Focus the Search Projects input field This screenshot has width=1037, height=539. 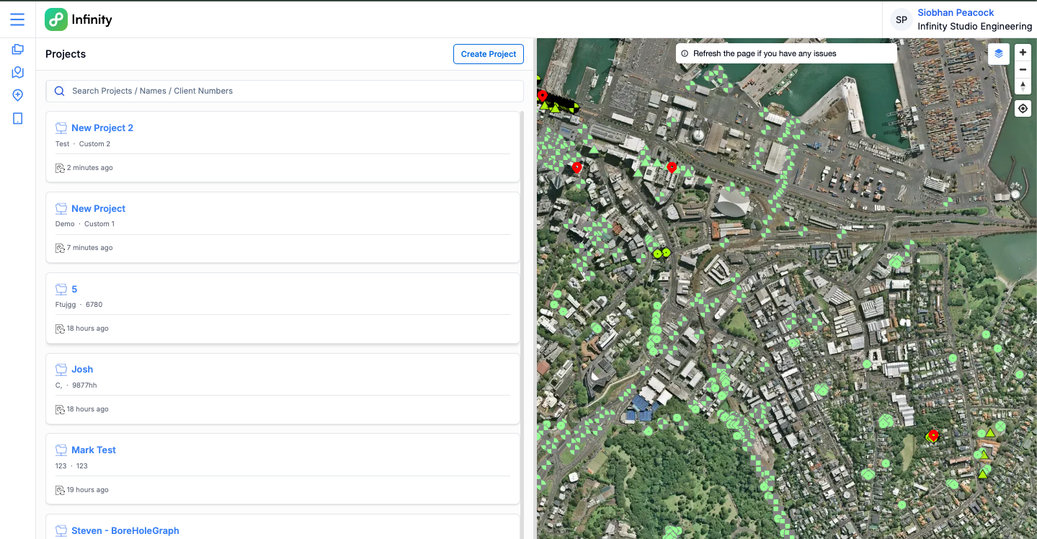tap(285, 91)
